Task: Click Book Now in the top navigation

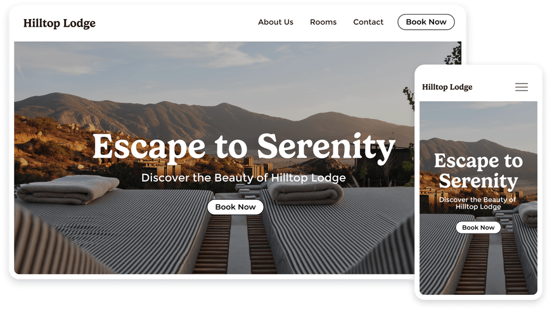Action: click(x=426, y=22)
